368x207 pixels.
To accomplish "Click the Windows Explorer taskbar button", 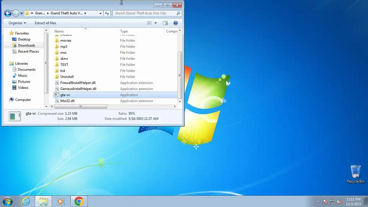I will point(43,201).
